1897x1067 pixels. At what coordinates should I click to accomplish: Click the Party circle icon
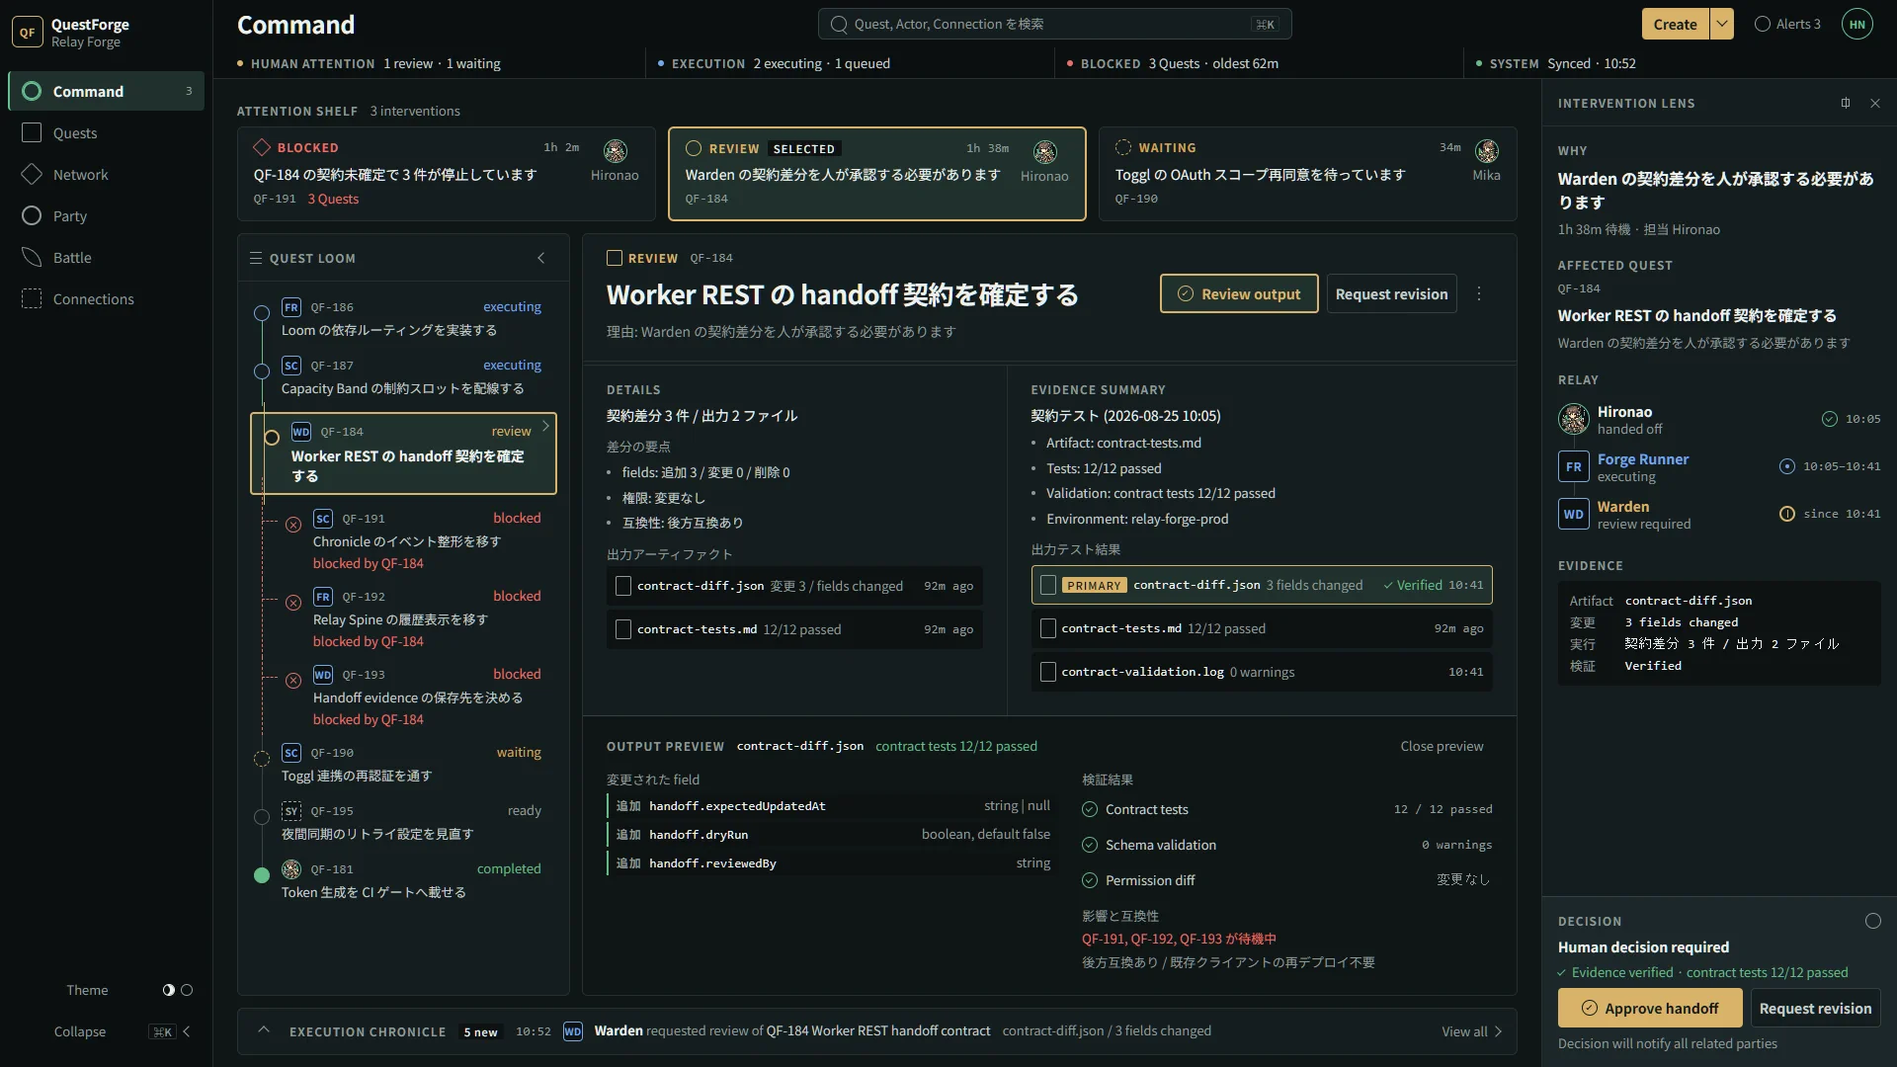pos(32,215)
